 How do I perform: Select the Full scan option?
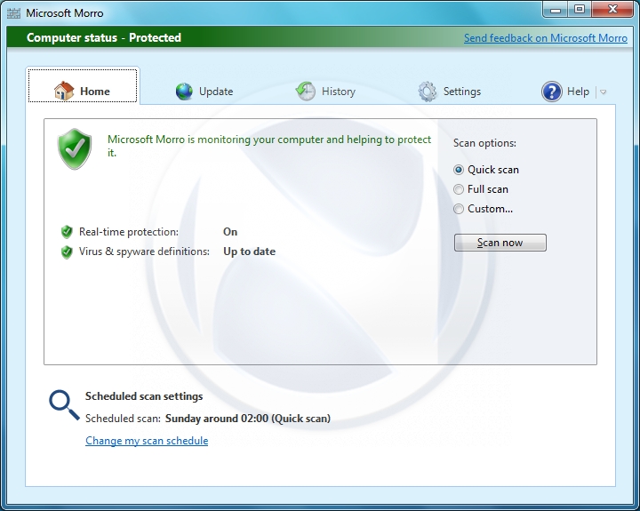click(x=481, y=189)
